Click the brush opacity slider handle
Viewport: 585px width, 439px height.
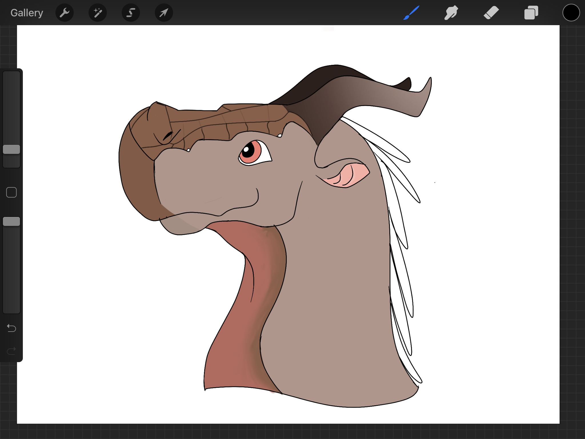(x=11, y=222)
